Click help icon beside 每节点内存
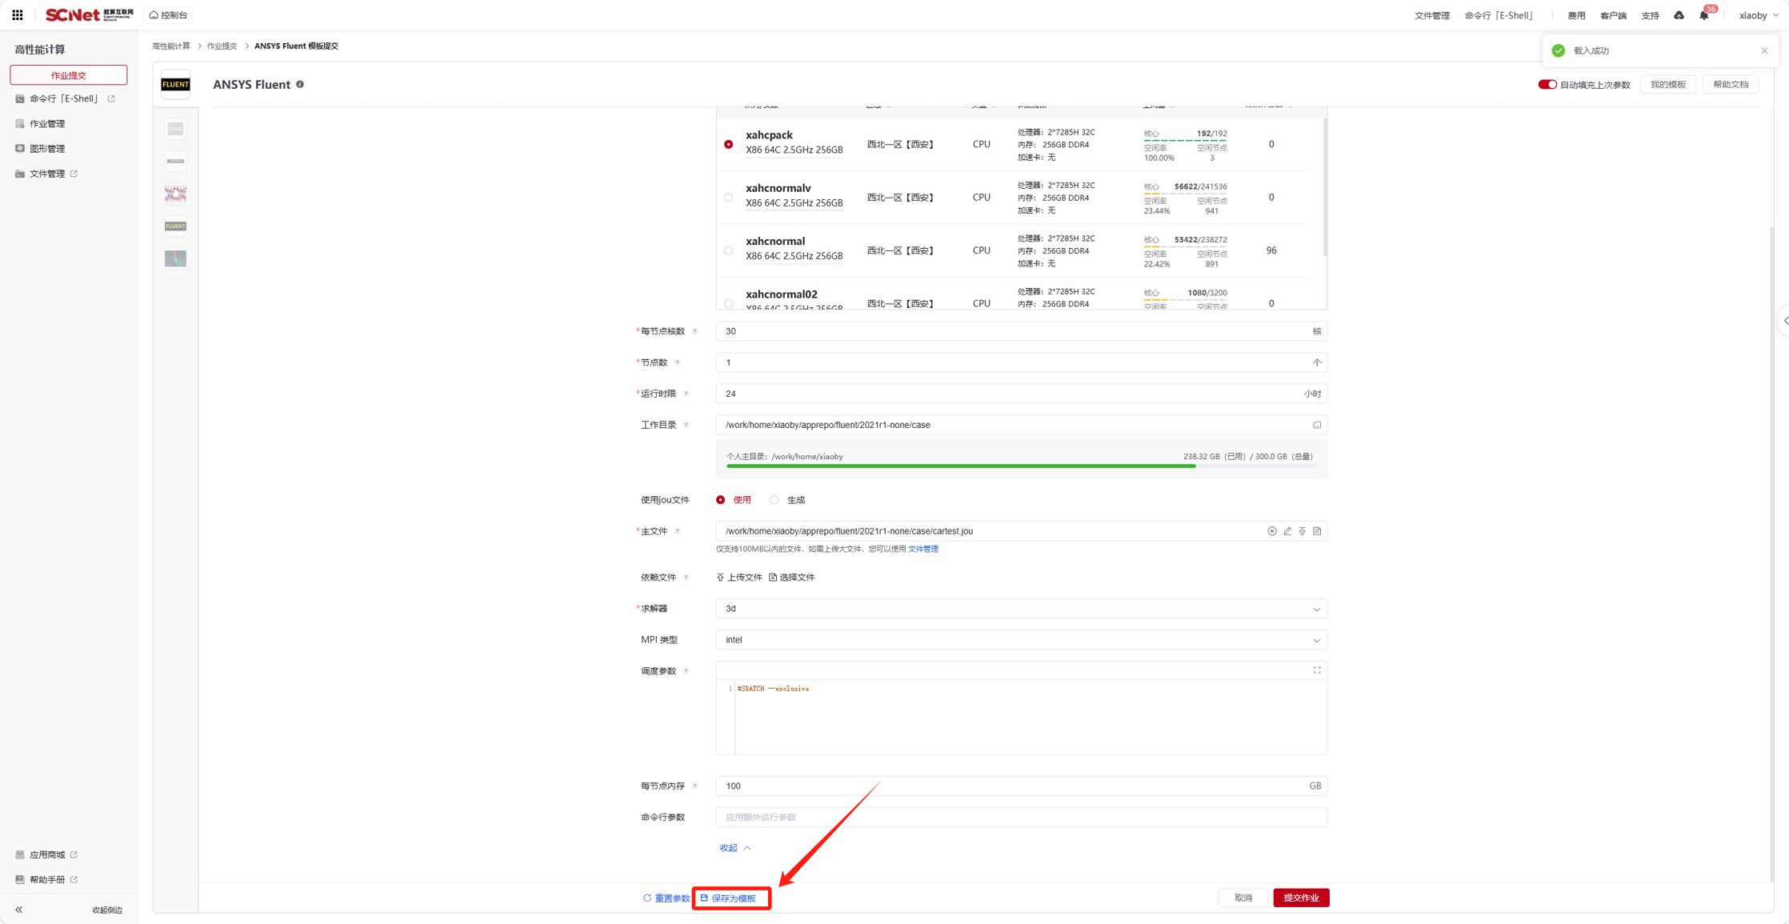 click(694, 786)
